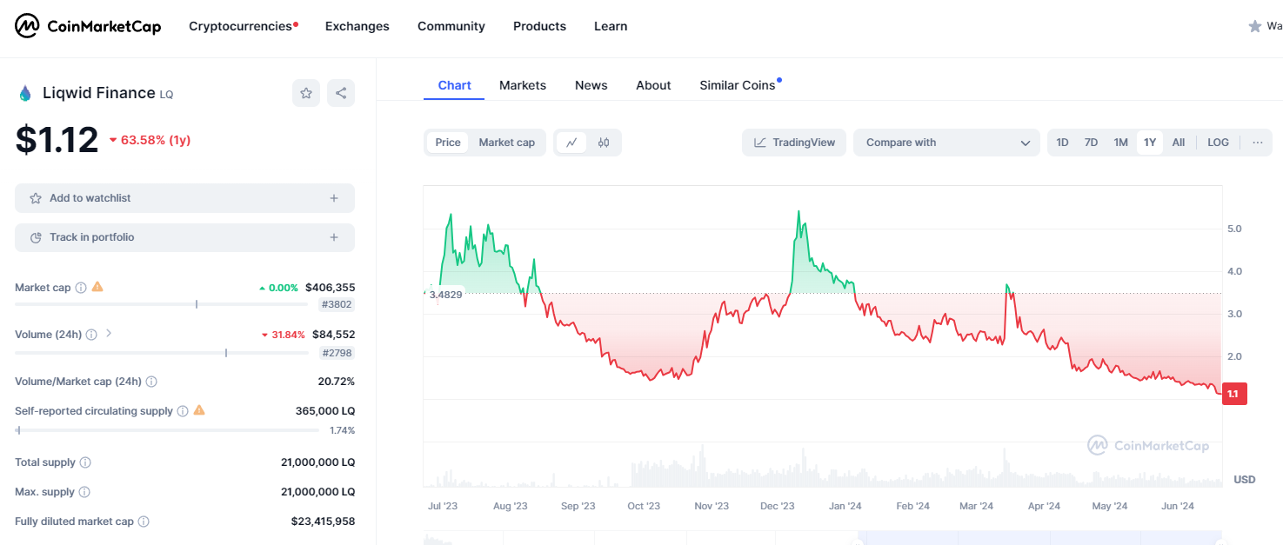Open the Compare with dropdown
This screenshot has width=1283, height=545.
[946, 143]
